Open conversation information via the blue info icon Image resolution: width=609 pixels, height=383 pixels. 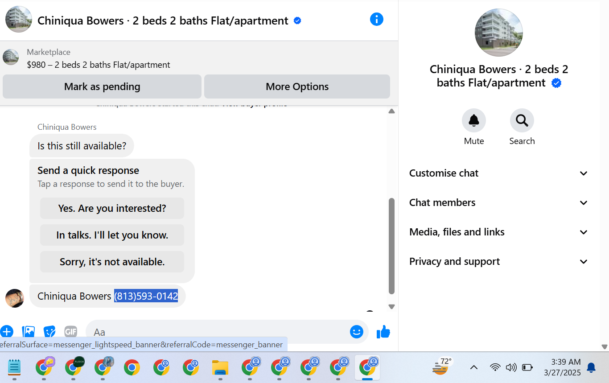[x=376, y=19]
